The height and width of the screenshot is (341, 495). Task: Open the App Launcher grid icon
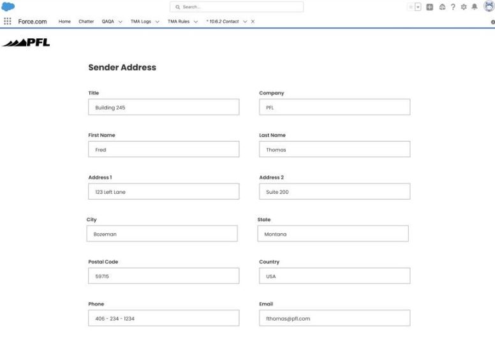coord(7,21)
